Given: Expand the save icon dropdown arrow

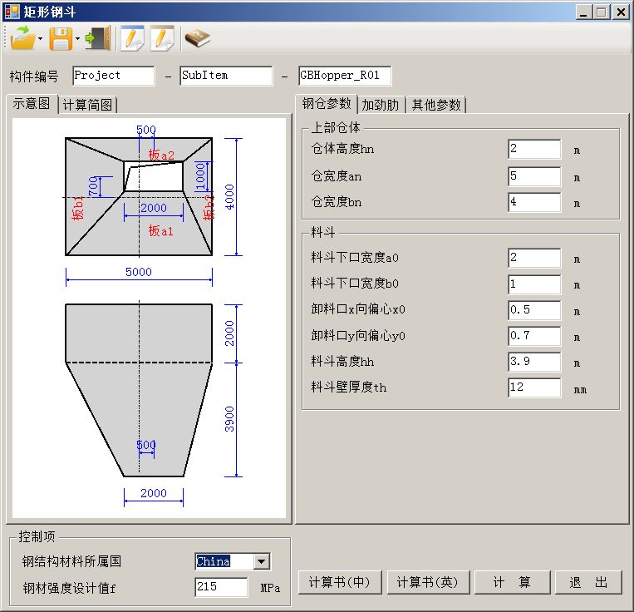Looking at the screenshot, I should (x=77, y=38).
